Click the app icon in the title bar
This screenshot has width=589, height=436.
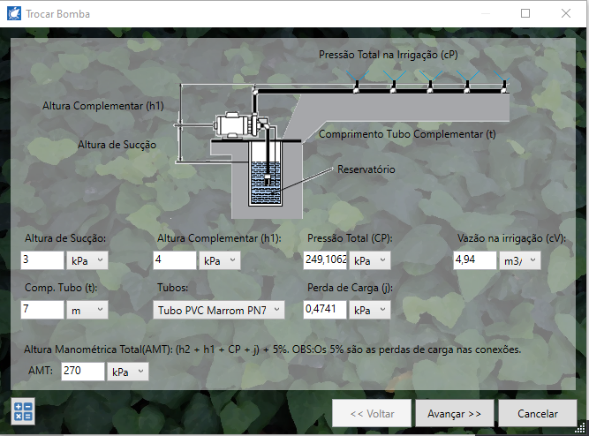point(12,14)
